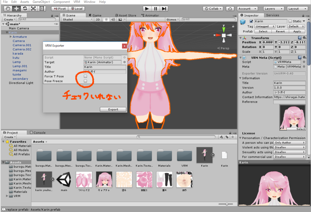This screenshot has height=212, width=311.
Task: Open Transform component gear settings
Action: tap(304, 38)
